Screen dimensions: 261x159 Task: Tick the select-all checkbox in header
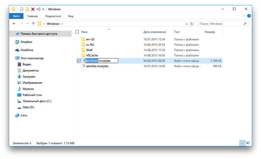pyautogui.click(x=77, y=32)
